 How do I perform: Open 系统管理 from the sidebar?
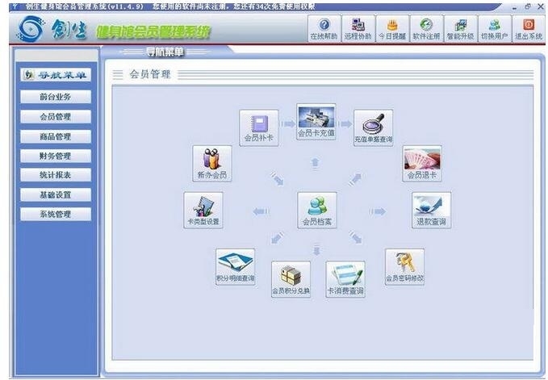(56, 214)
